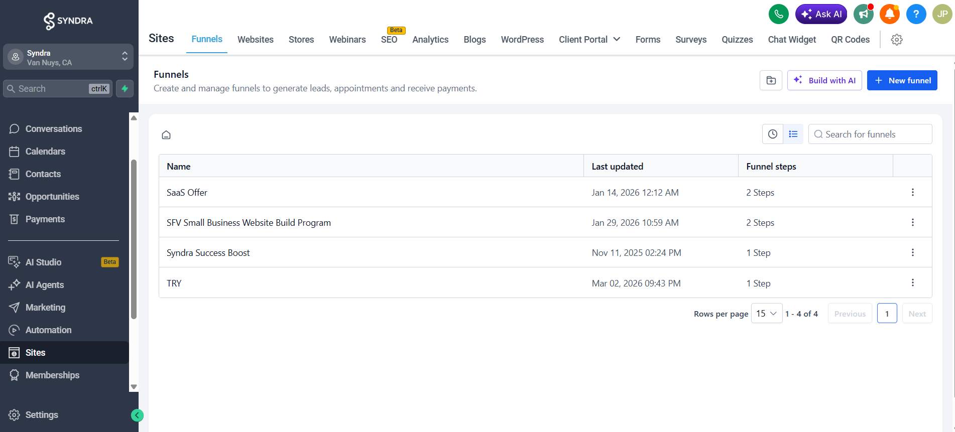Viewport: 955px width, 432px height.
Task: Go to Marketing in sidebar
Action: (45, 308)
